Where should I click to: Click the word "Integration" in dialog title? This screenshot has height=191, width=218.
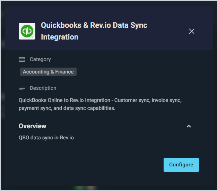click(x=60, y=37)
